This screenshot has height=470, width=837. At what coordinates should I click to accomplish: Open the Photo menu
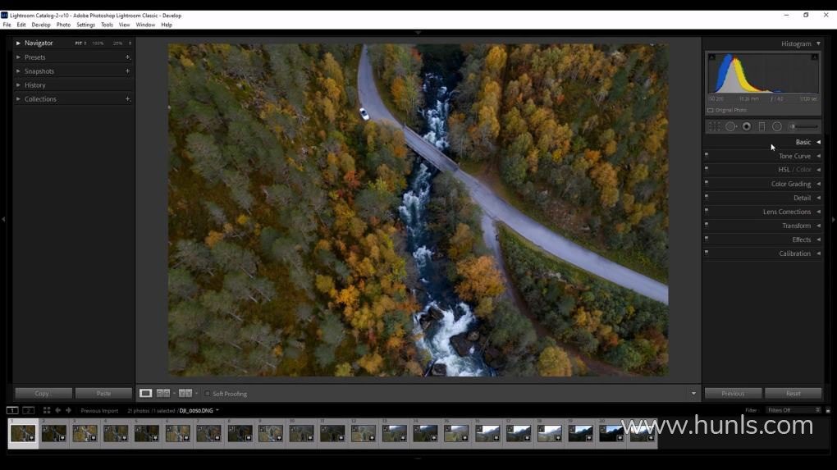pos(63,25)
